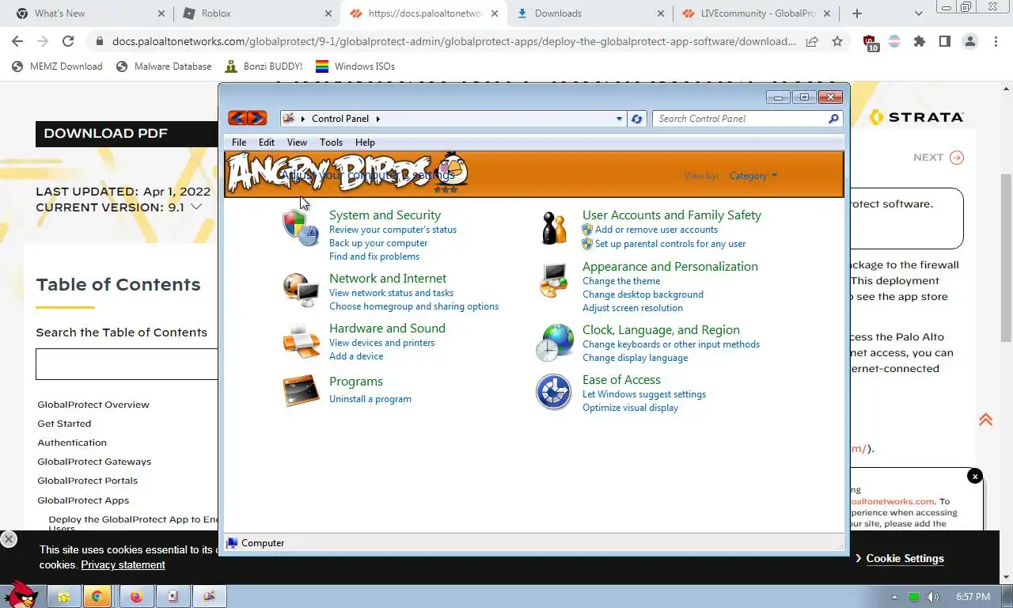Switch to the Downloads tab
The height and width of the screenshot is (608, 1013).
[x=590, y=13]
